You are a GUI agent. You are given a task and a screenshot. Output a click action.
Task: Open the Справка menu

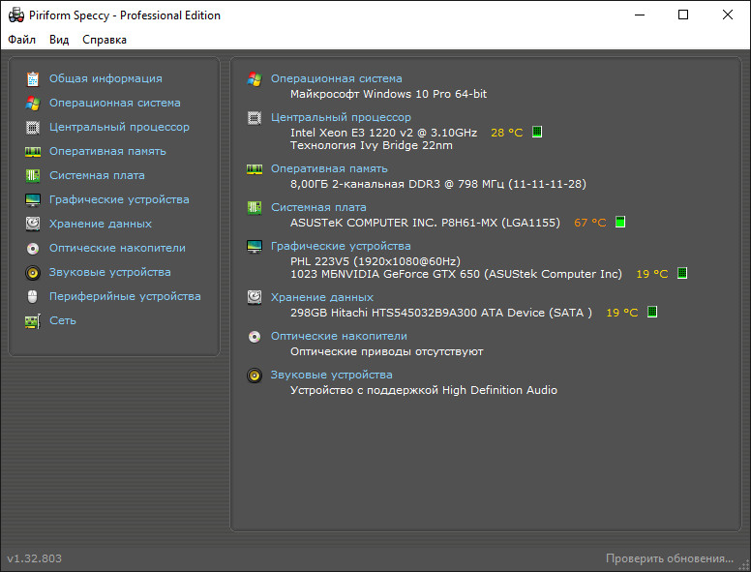tap(105, 40)
